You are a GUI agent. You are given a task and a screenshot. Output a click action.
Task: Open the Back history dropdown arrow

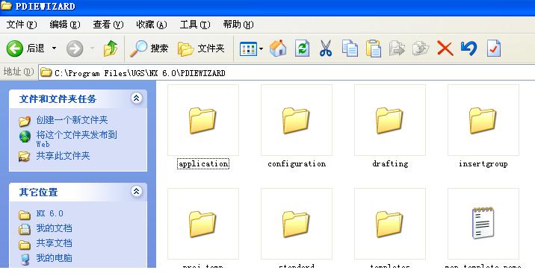[x=54, y=48]
